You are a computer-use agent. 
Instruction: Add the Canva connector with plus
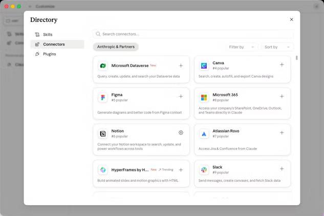282,64
